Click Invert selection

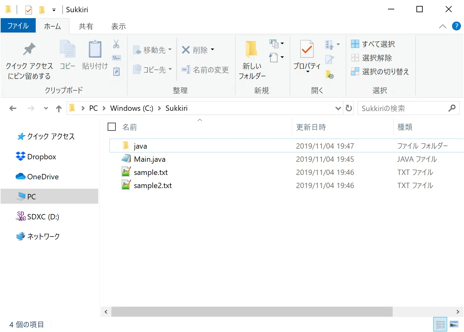coord(380,72)
